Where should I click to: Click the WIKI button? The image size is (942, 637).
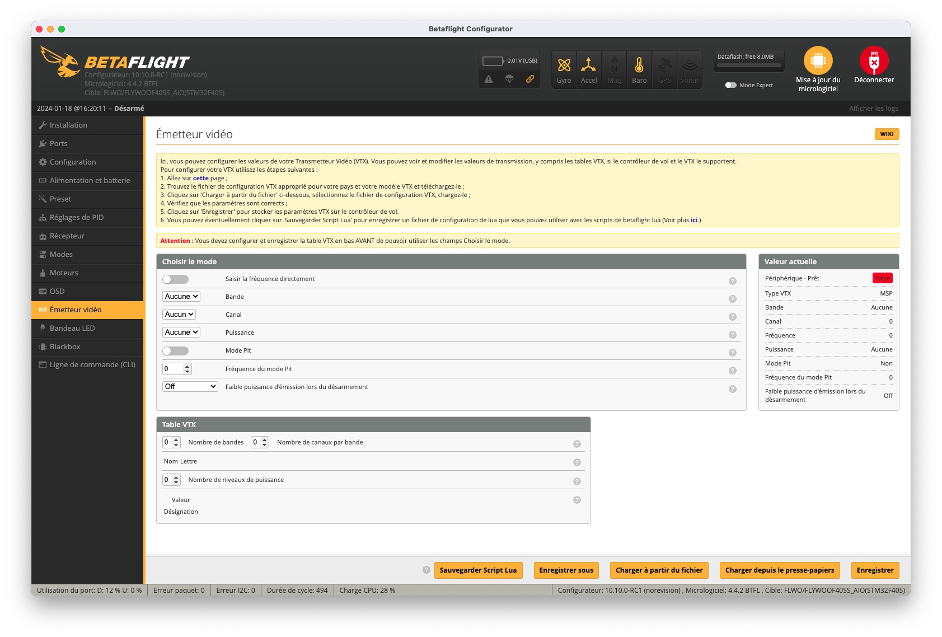pos(887,134)
